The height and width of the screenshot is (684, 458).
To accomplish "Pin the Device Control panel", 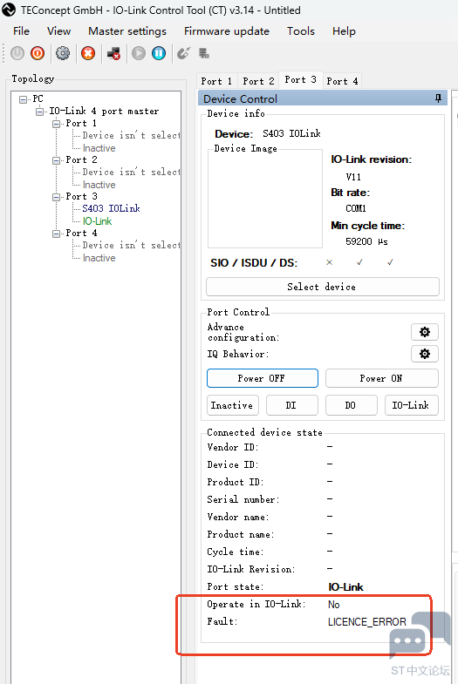I will [x=438, y=98].
